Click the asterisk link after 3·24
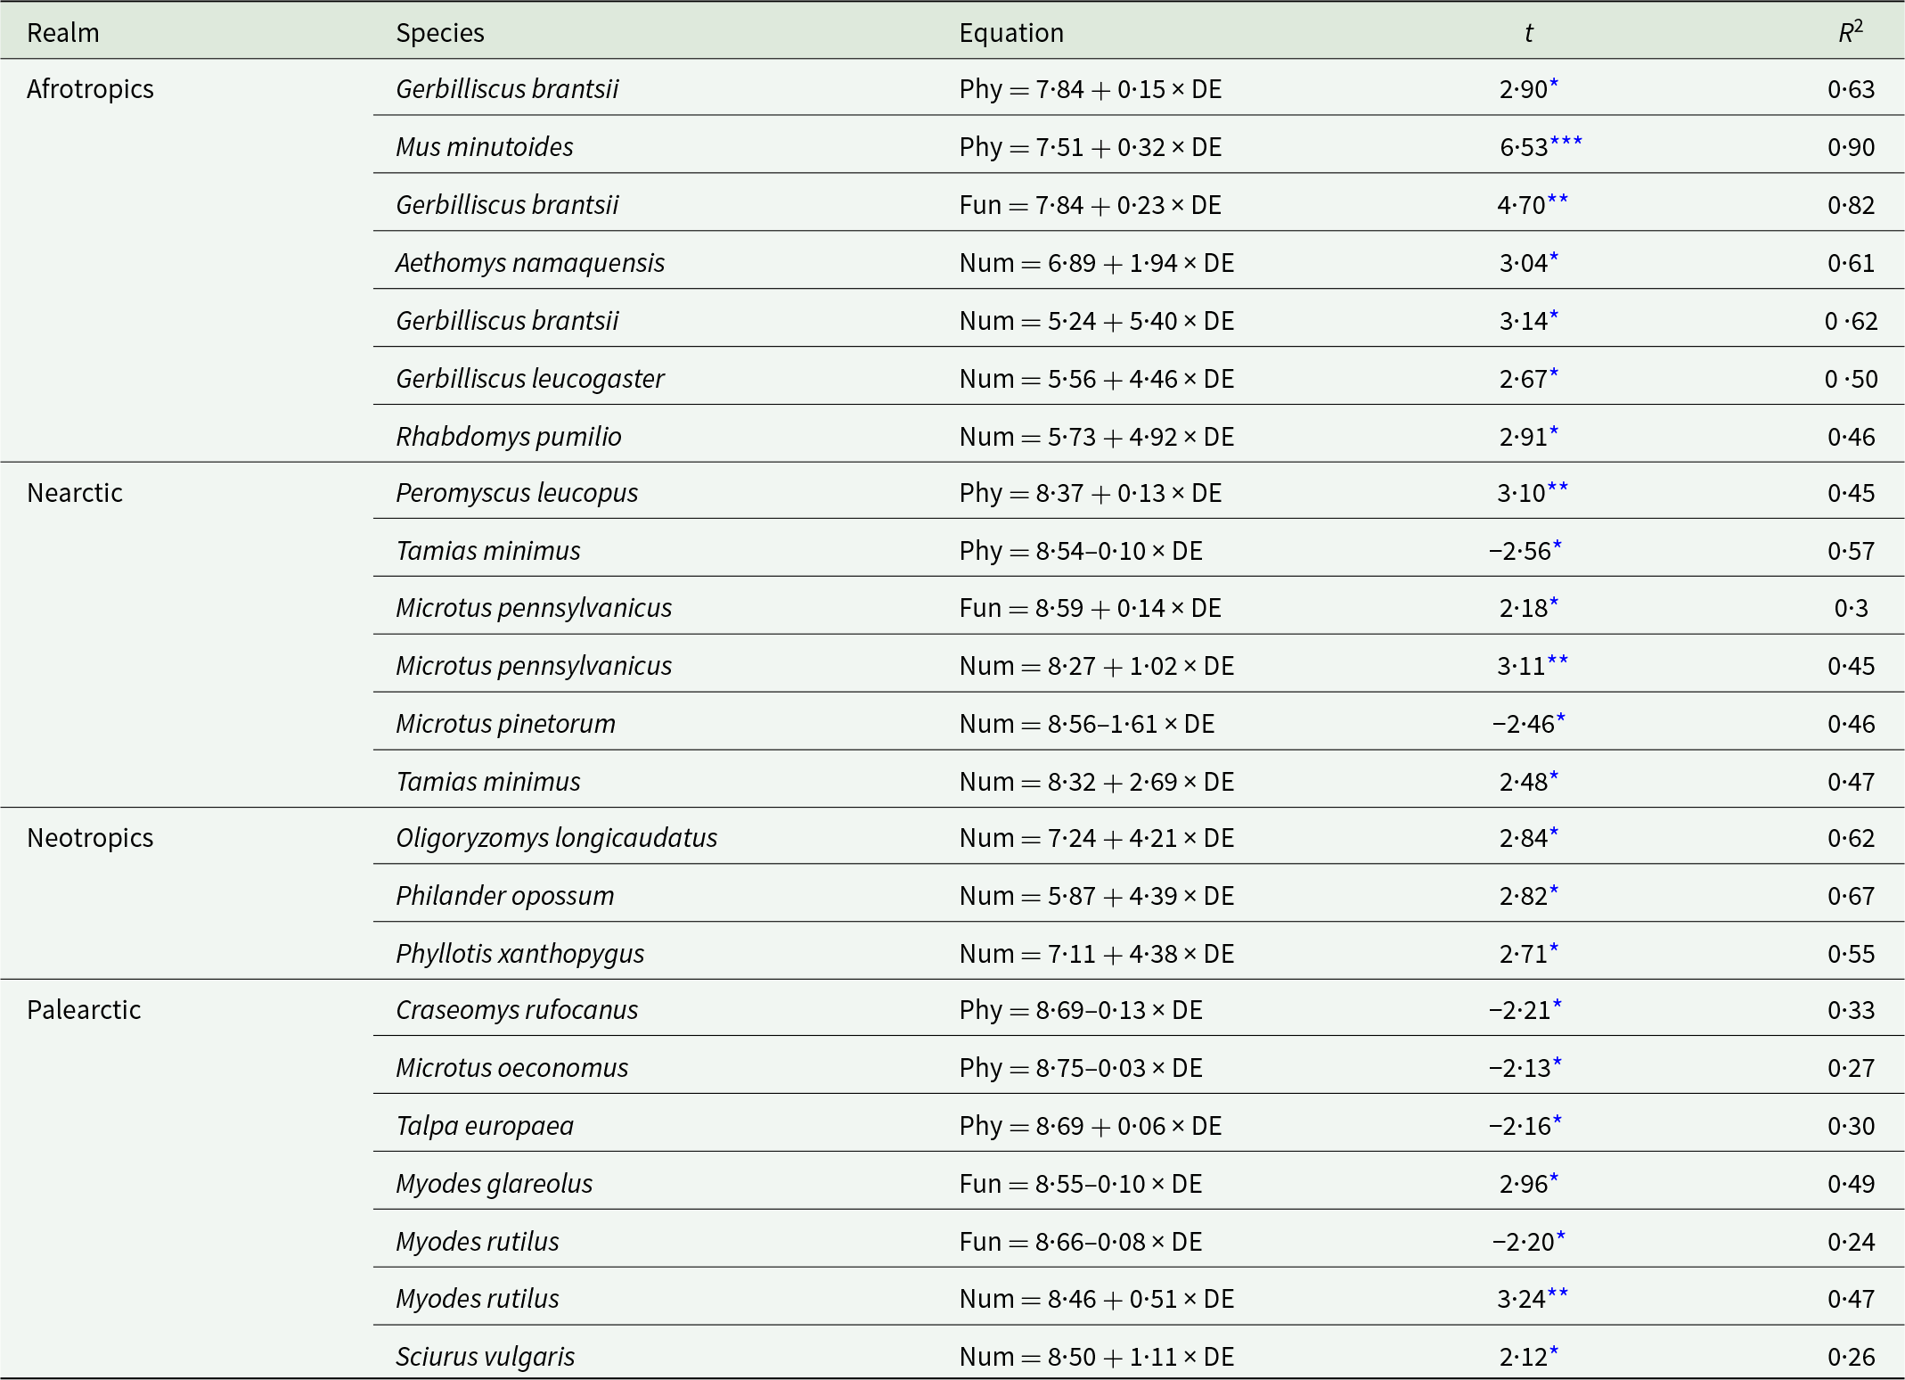 (x=1558, y=1294)
